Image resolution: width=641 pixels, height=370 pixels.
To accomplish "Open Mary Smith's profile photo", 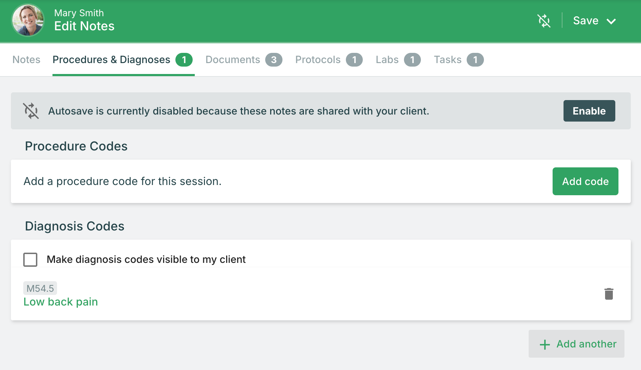I will tap(28, 20).
